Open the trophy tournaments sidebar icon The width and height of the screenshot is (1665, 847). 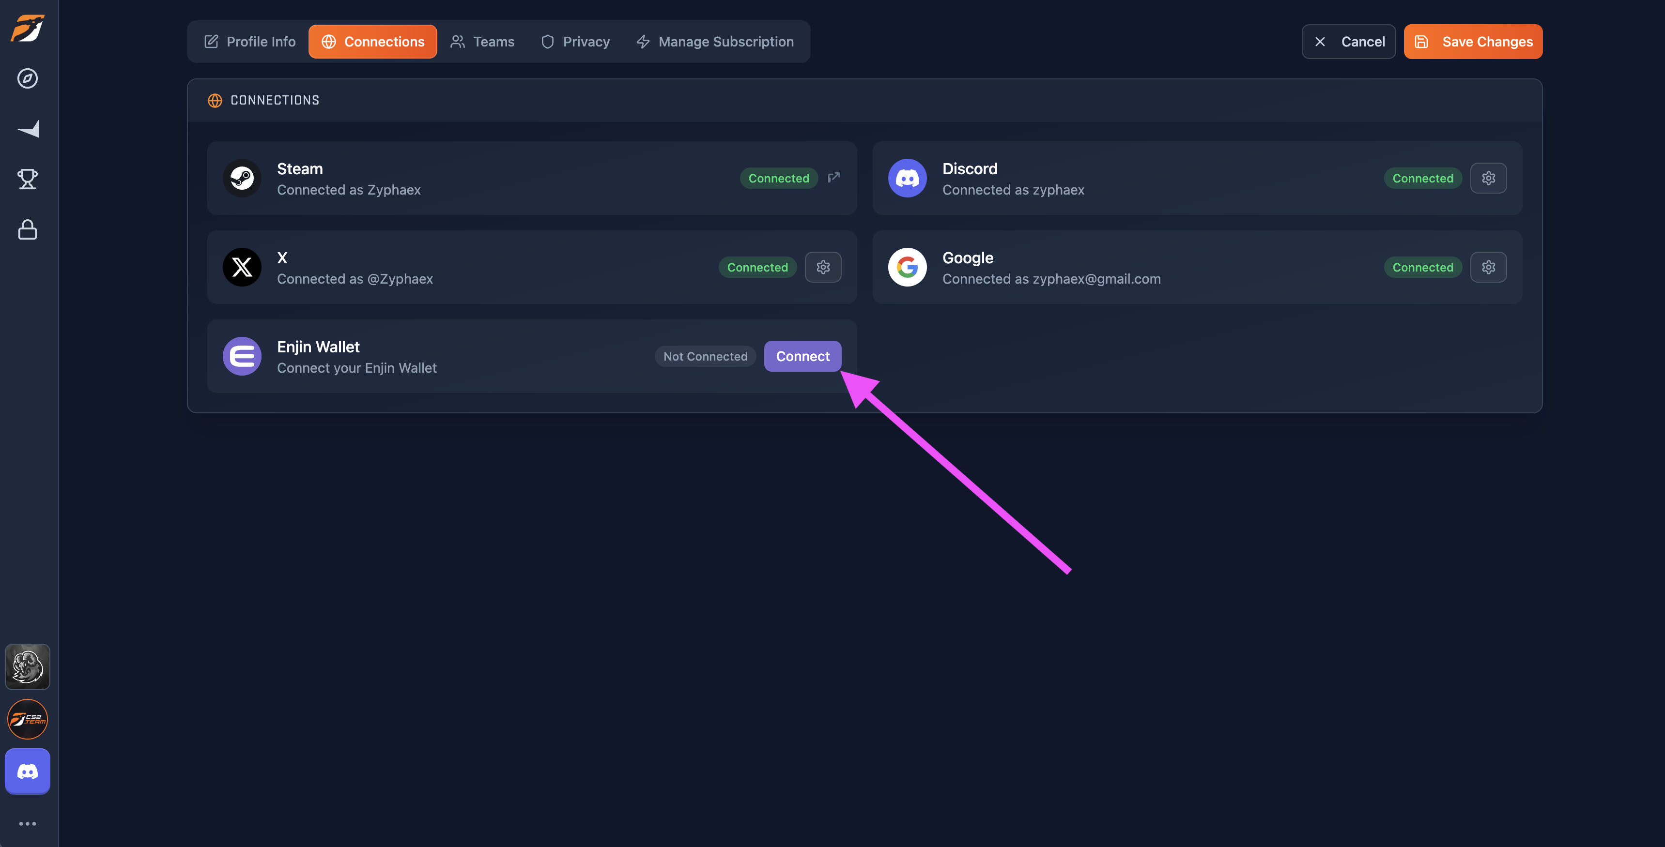(x=28, y=179)
